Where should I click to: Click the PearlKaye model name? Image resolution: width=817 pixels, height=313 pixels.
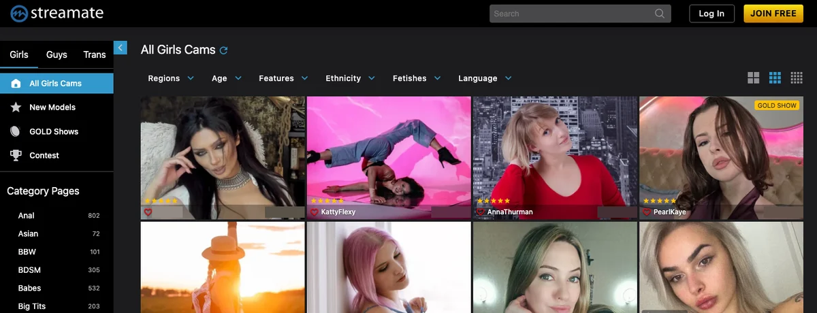[x=669, y=212]
